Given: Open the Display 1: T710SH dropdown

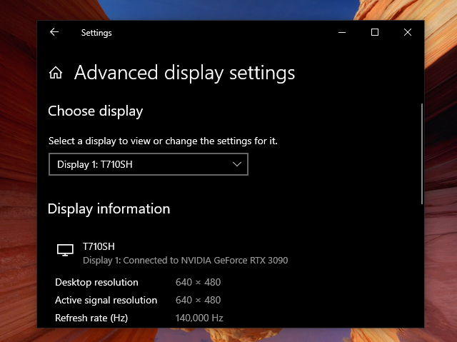Looking at the screenshot, I should point(149,164).
